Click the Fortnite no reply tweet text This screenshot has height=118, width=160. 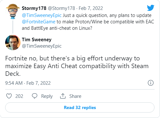[x=77, y=66]
